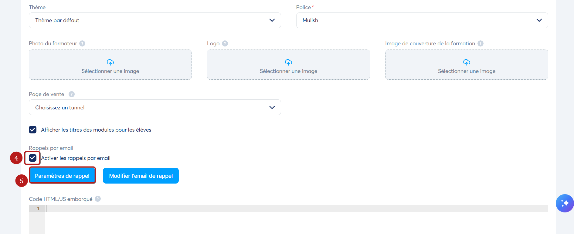Click help icon beside Code HTML/JS embarqué
The width and height of the screenshot is (574, 234).
[98, 199]
